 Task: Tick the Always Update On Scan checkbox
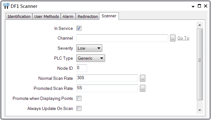point(79,108)
